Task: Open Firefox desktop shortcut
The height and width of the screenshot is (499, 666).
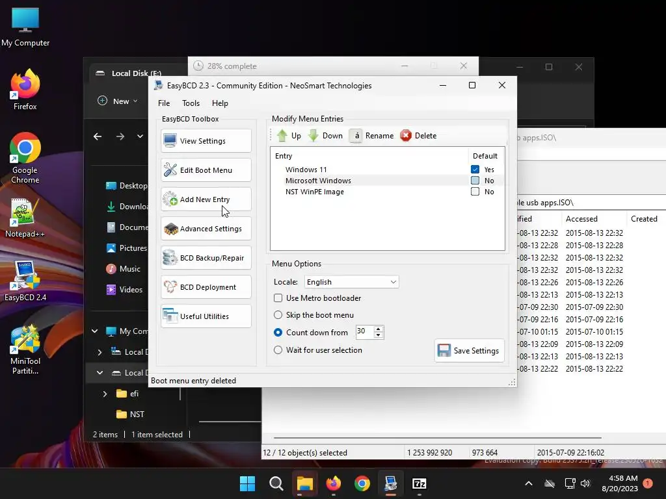Action: point(25,90)
